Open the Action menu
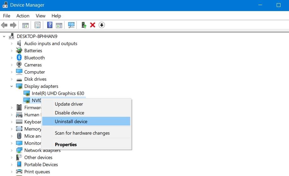 (23, 16)
